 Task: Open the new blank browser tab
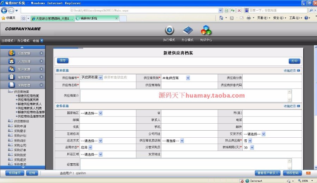(x=123, y=18)
